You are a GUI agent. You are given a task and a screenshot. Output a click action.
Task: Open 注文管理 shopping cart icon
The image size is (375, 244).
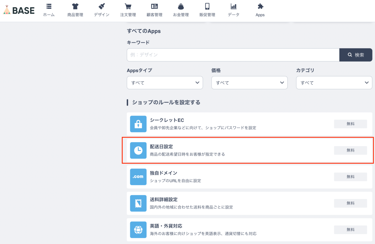(x=128, y=6)
